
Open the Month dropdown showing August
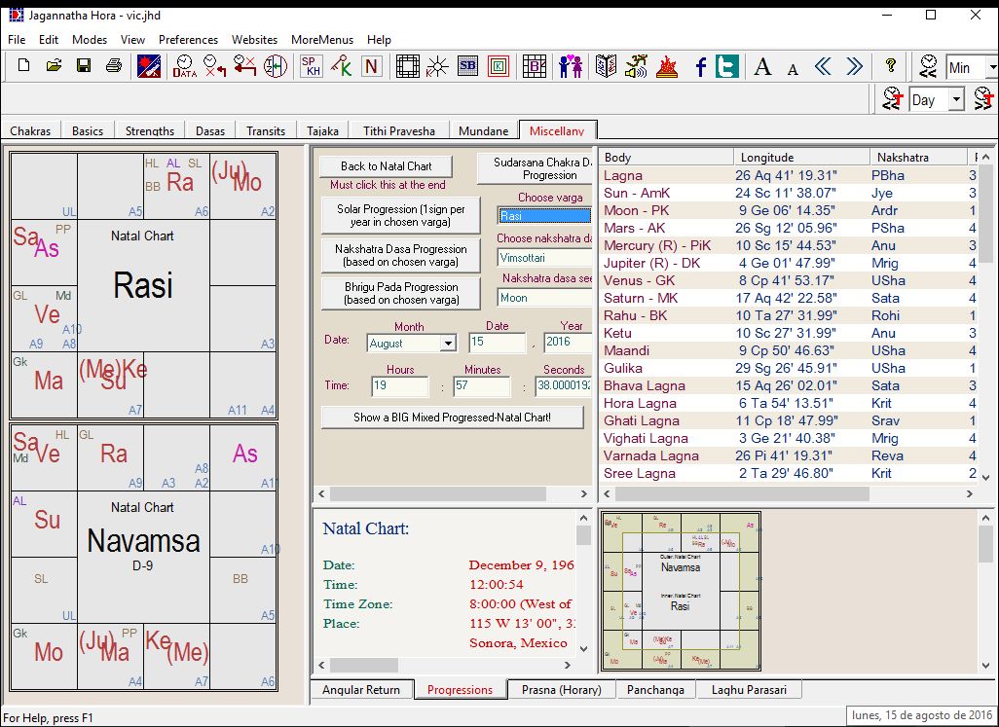point(449,344)
